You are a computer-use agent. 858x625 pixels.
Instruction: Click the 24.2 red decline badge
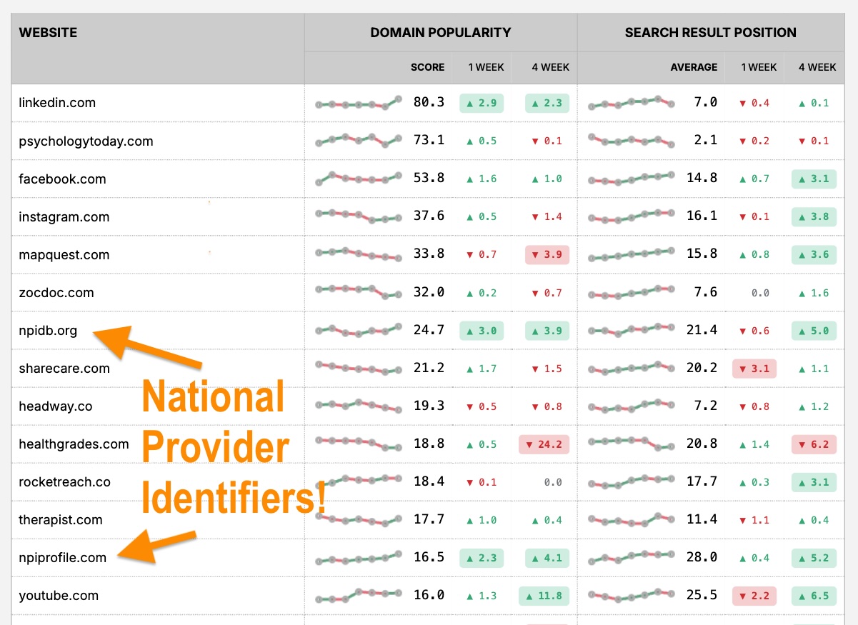[x=544, y=444]
